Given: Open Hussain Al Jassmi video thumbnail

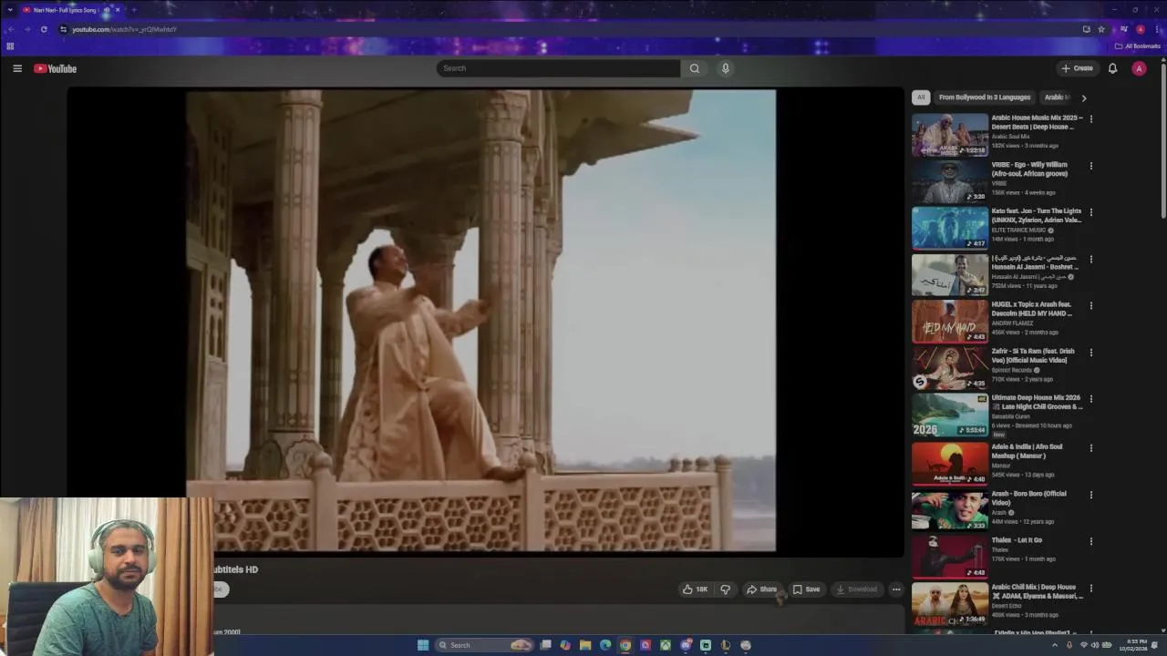Looking at the screenshot, I should coord(950,275).
